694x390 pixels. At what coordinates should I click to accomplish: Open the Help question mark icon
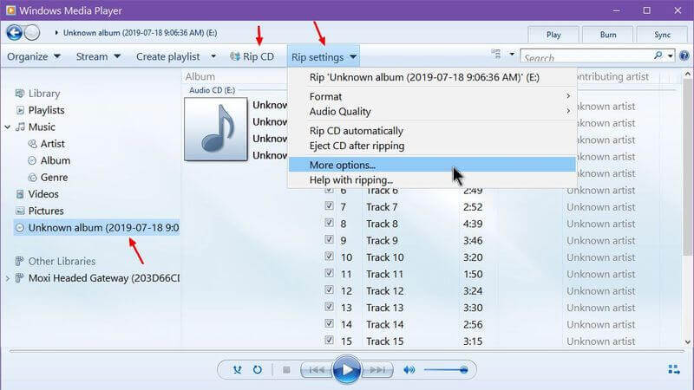[684, 55]
